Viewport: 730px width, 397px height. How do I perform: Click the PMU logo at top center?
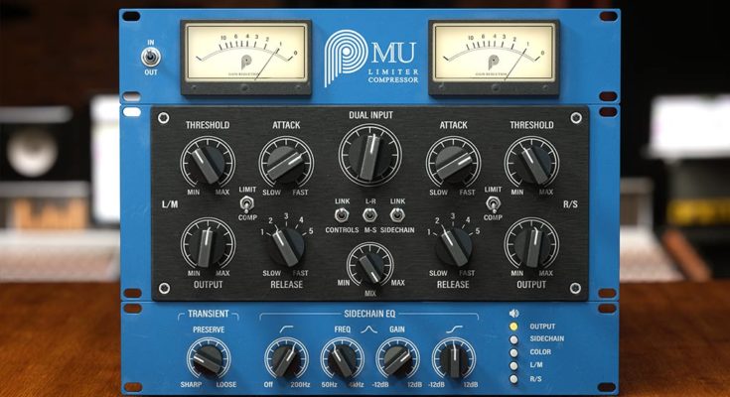365,60
